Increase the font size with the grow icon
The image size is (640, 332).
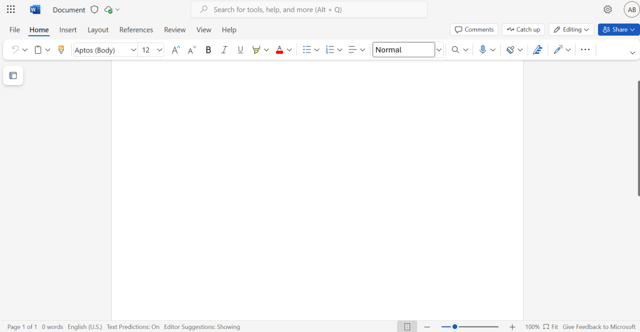pos(176,50)
